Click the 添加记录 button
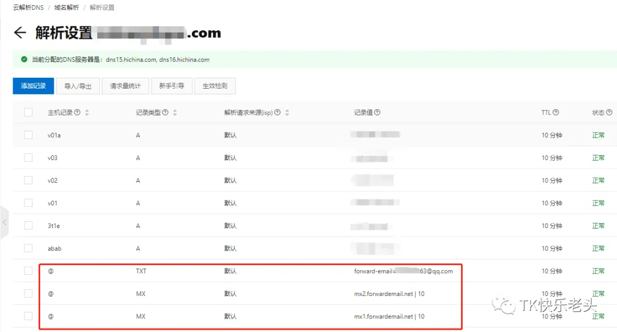Screen dimensions: 617x332 coord(34,86)
